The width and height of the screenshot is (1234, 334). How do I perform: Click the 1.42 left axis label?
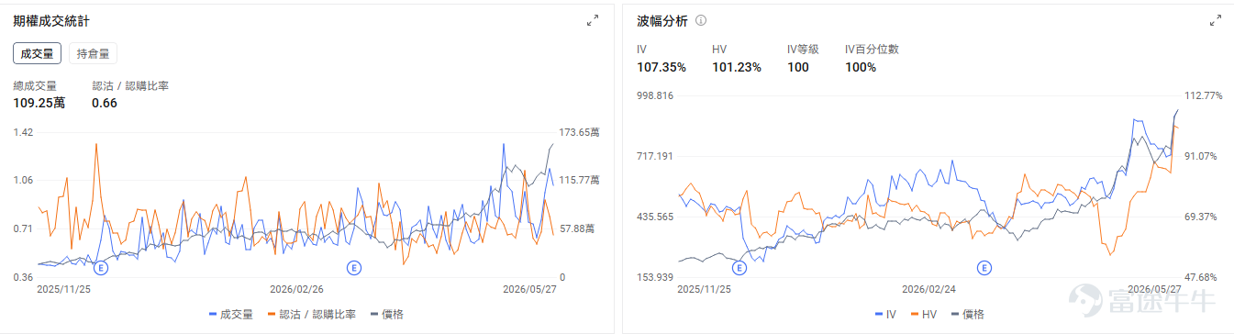pos(23,133)
